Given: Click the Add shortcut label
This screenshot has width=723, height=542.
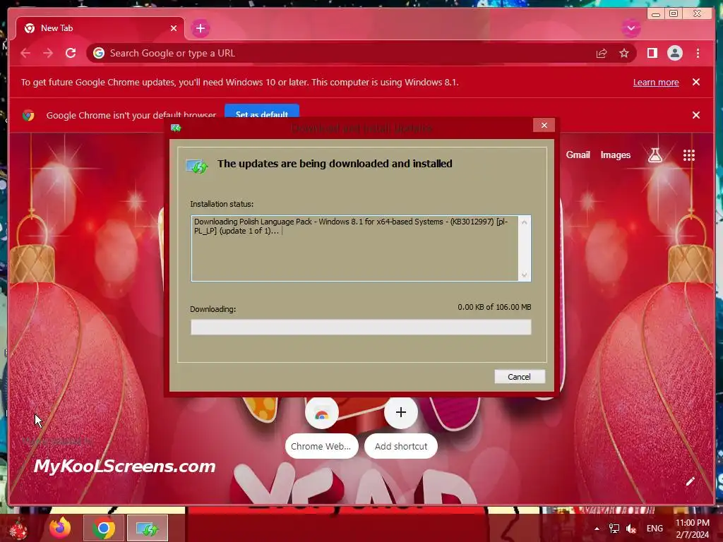Looking at the screenshot, I should point(401,446).
